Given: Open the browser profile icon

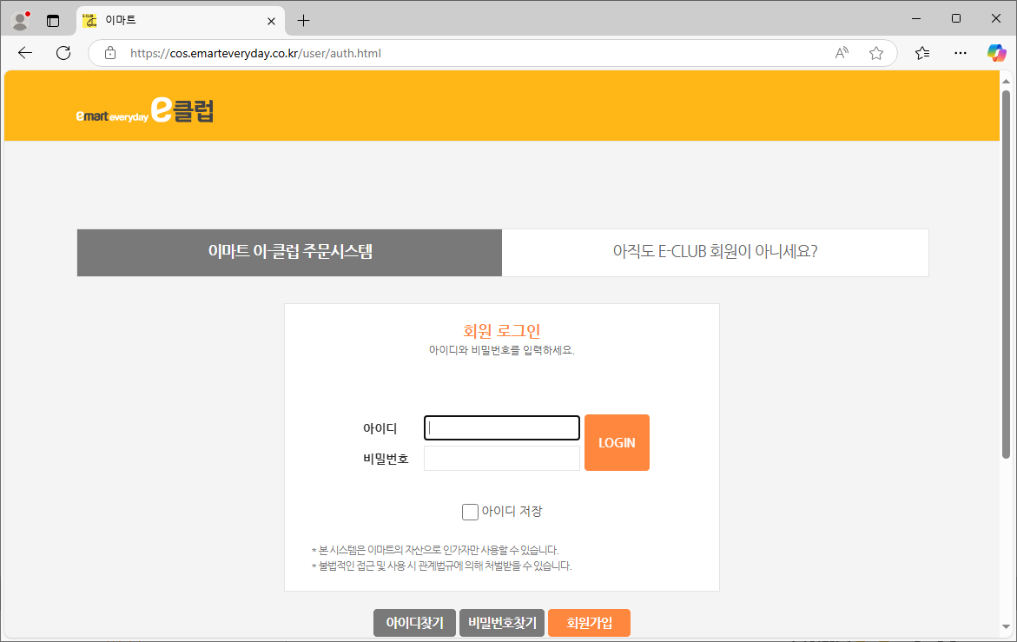Looking at the screenshot, I should pos(20,21).
